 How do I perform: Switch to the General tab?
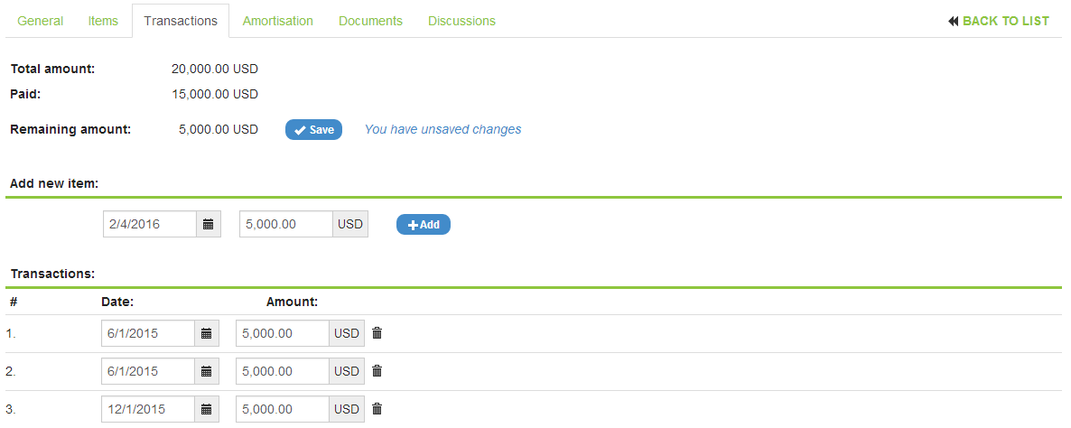[41, 21]
